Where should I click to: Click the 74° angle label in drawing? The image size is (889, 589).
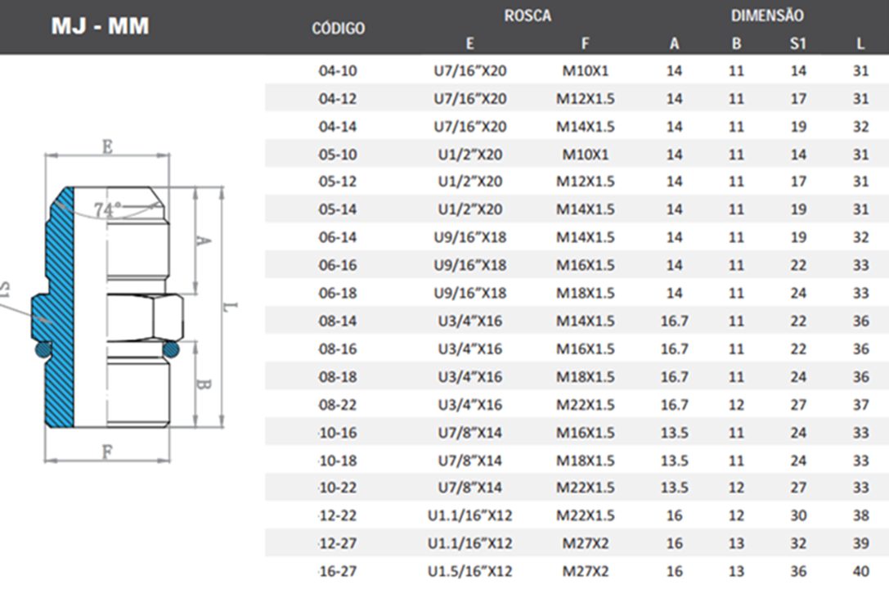click(107, 210)
